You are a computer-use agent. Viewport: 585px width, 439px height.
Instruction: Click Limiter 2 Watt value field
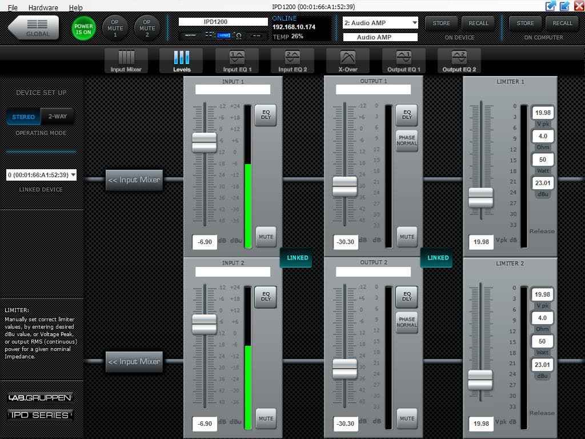pyautogui.click(x=542, y=342)
